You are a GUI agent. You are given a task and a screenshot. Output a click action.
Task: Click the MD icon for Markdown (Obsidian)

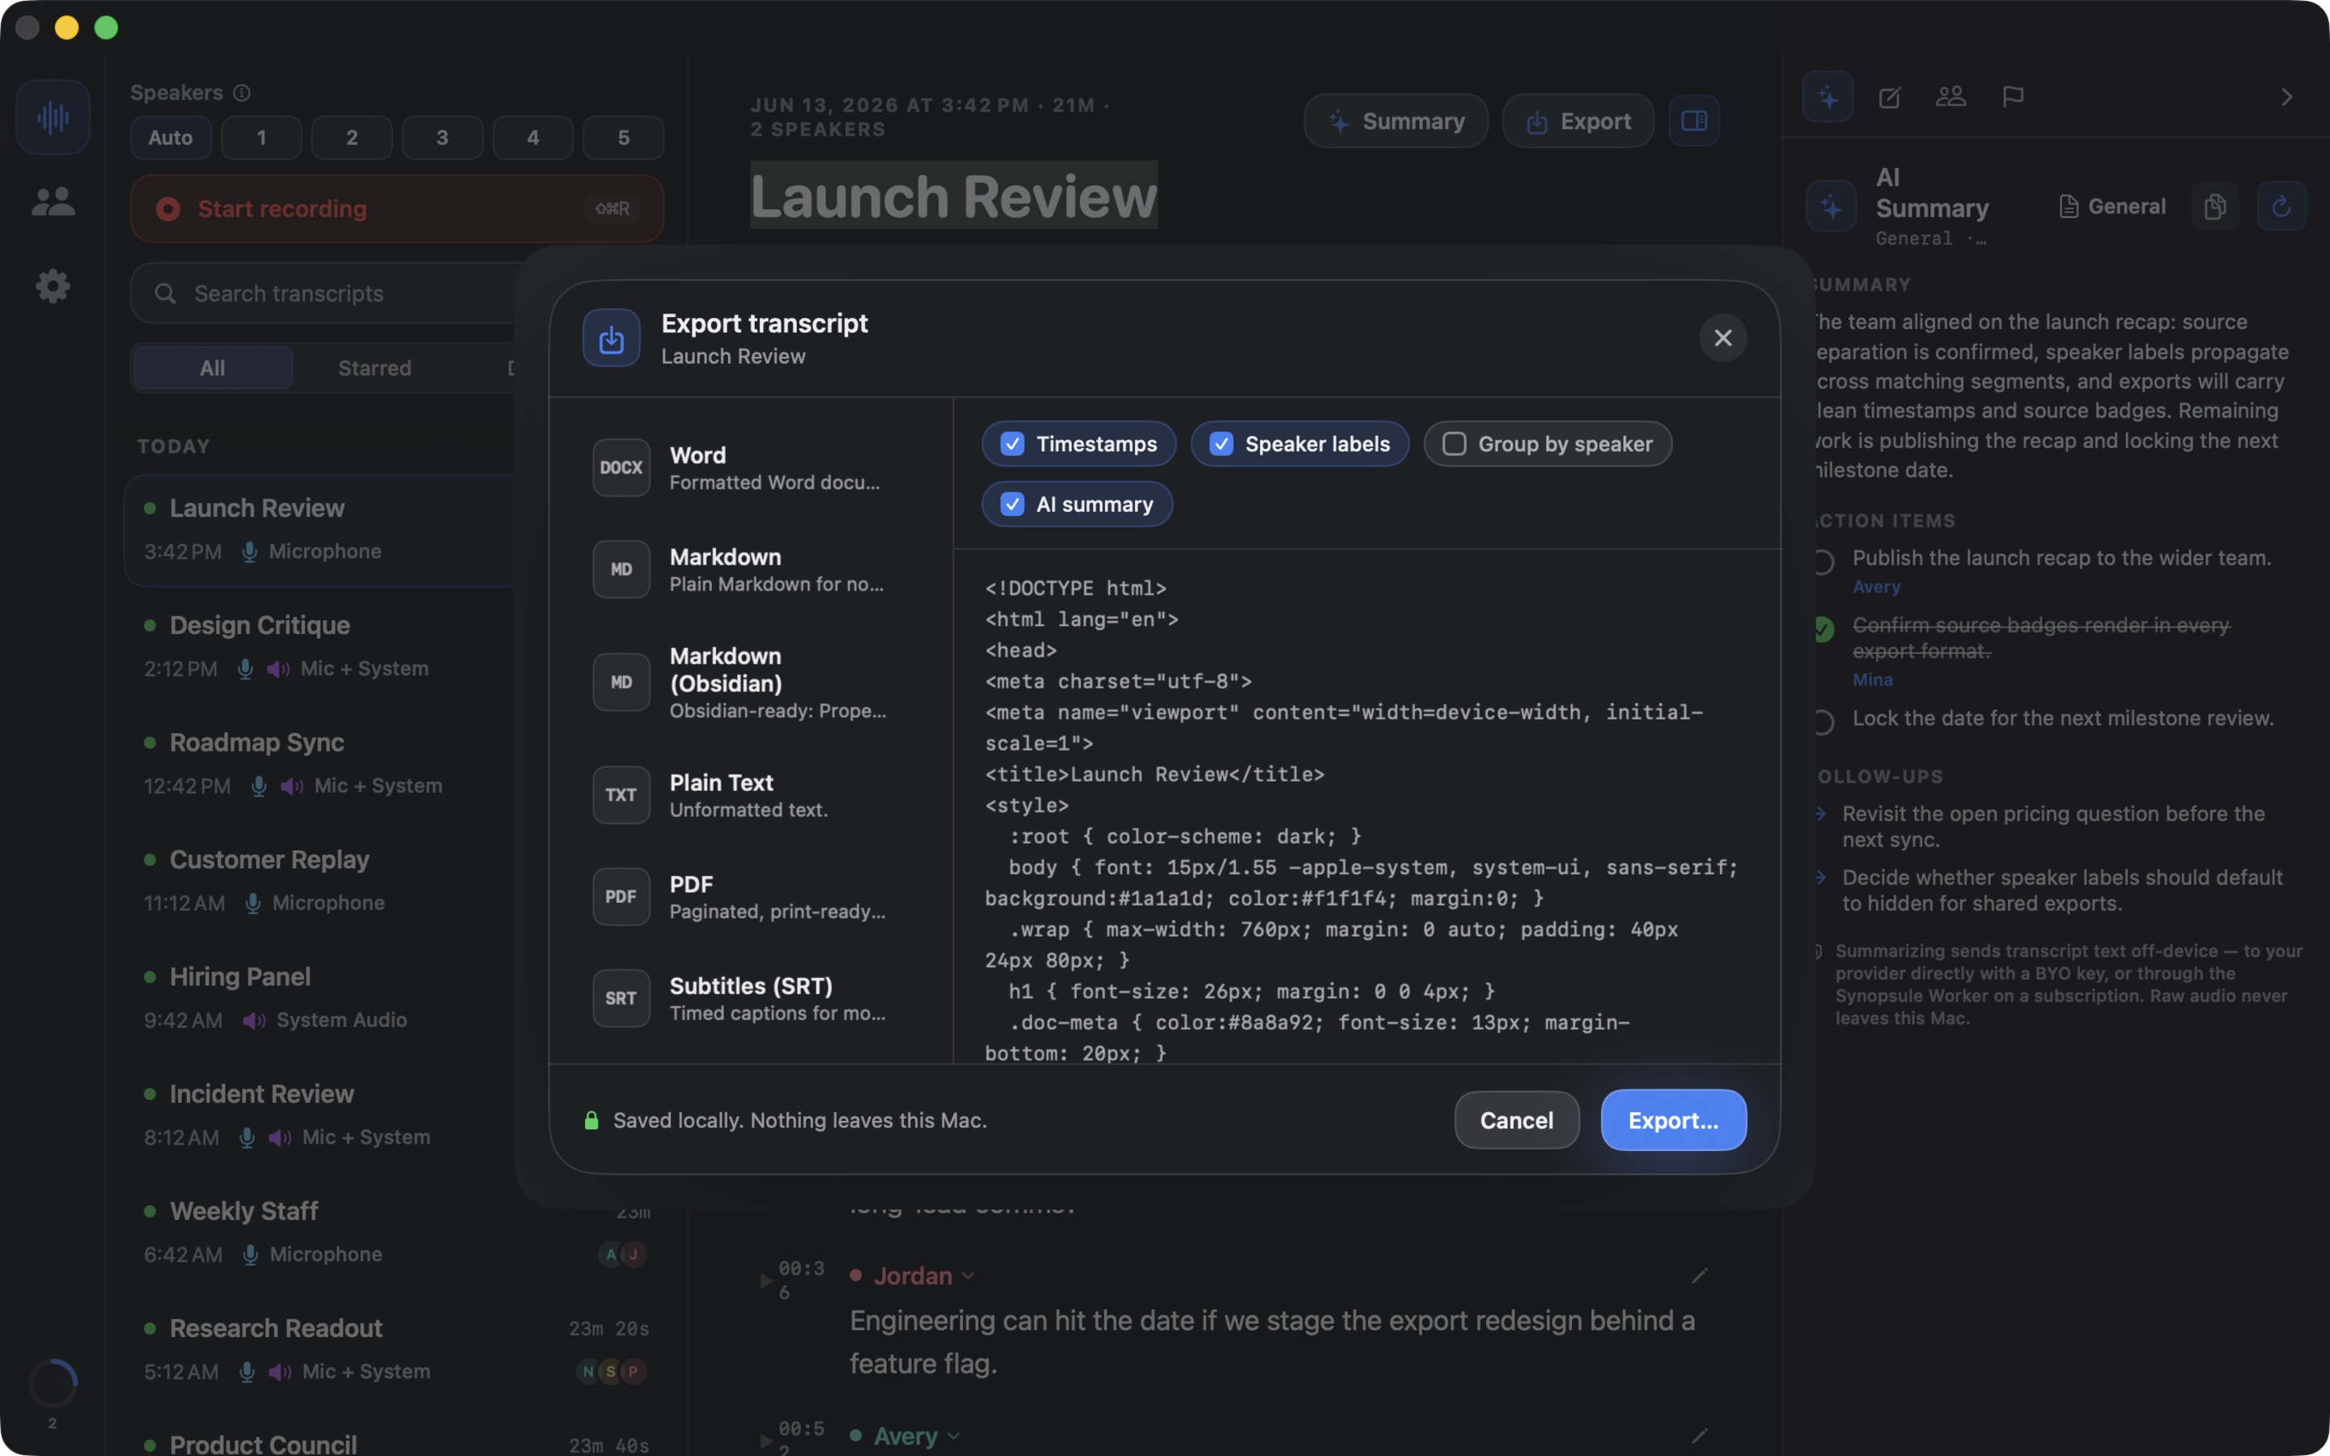pyautogui.click(x=621, y=683)
